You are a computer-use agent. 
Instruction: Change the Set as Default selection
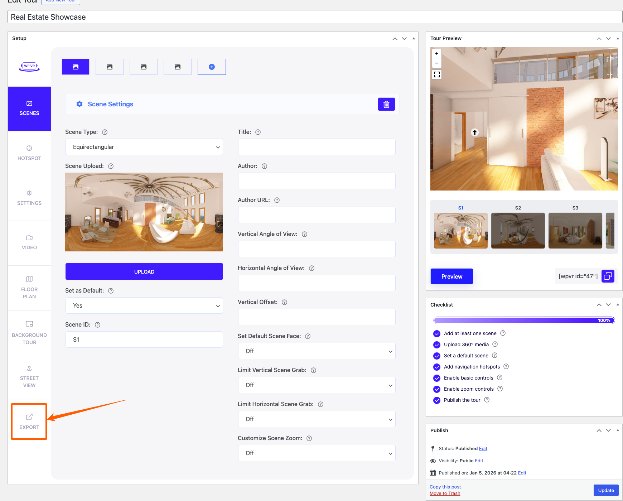(x=144, y=305)
